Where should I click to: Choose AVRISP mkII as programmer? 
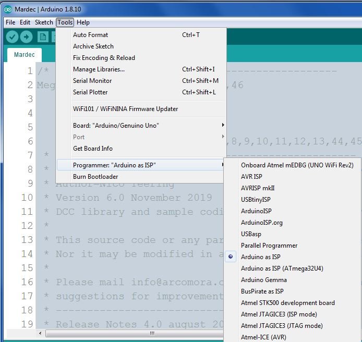point(258,188)
